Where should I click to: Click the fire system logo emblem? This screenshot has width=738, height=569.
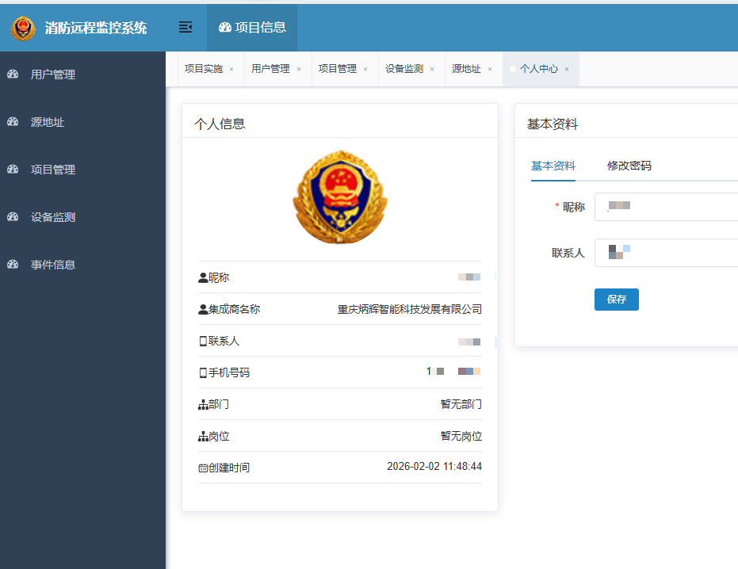coord(23,29)
